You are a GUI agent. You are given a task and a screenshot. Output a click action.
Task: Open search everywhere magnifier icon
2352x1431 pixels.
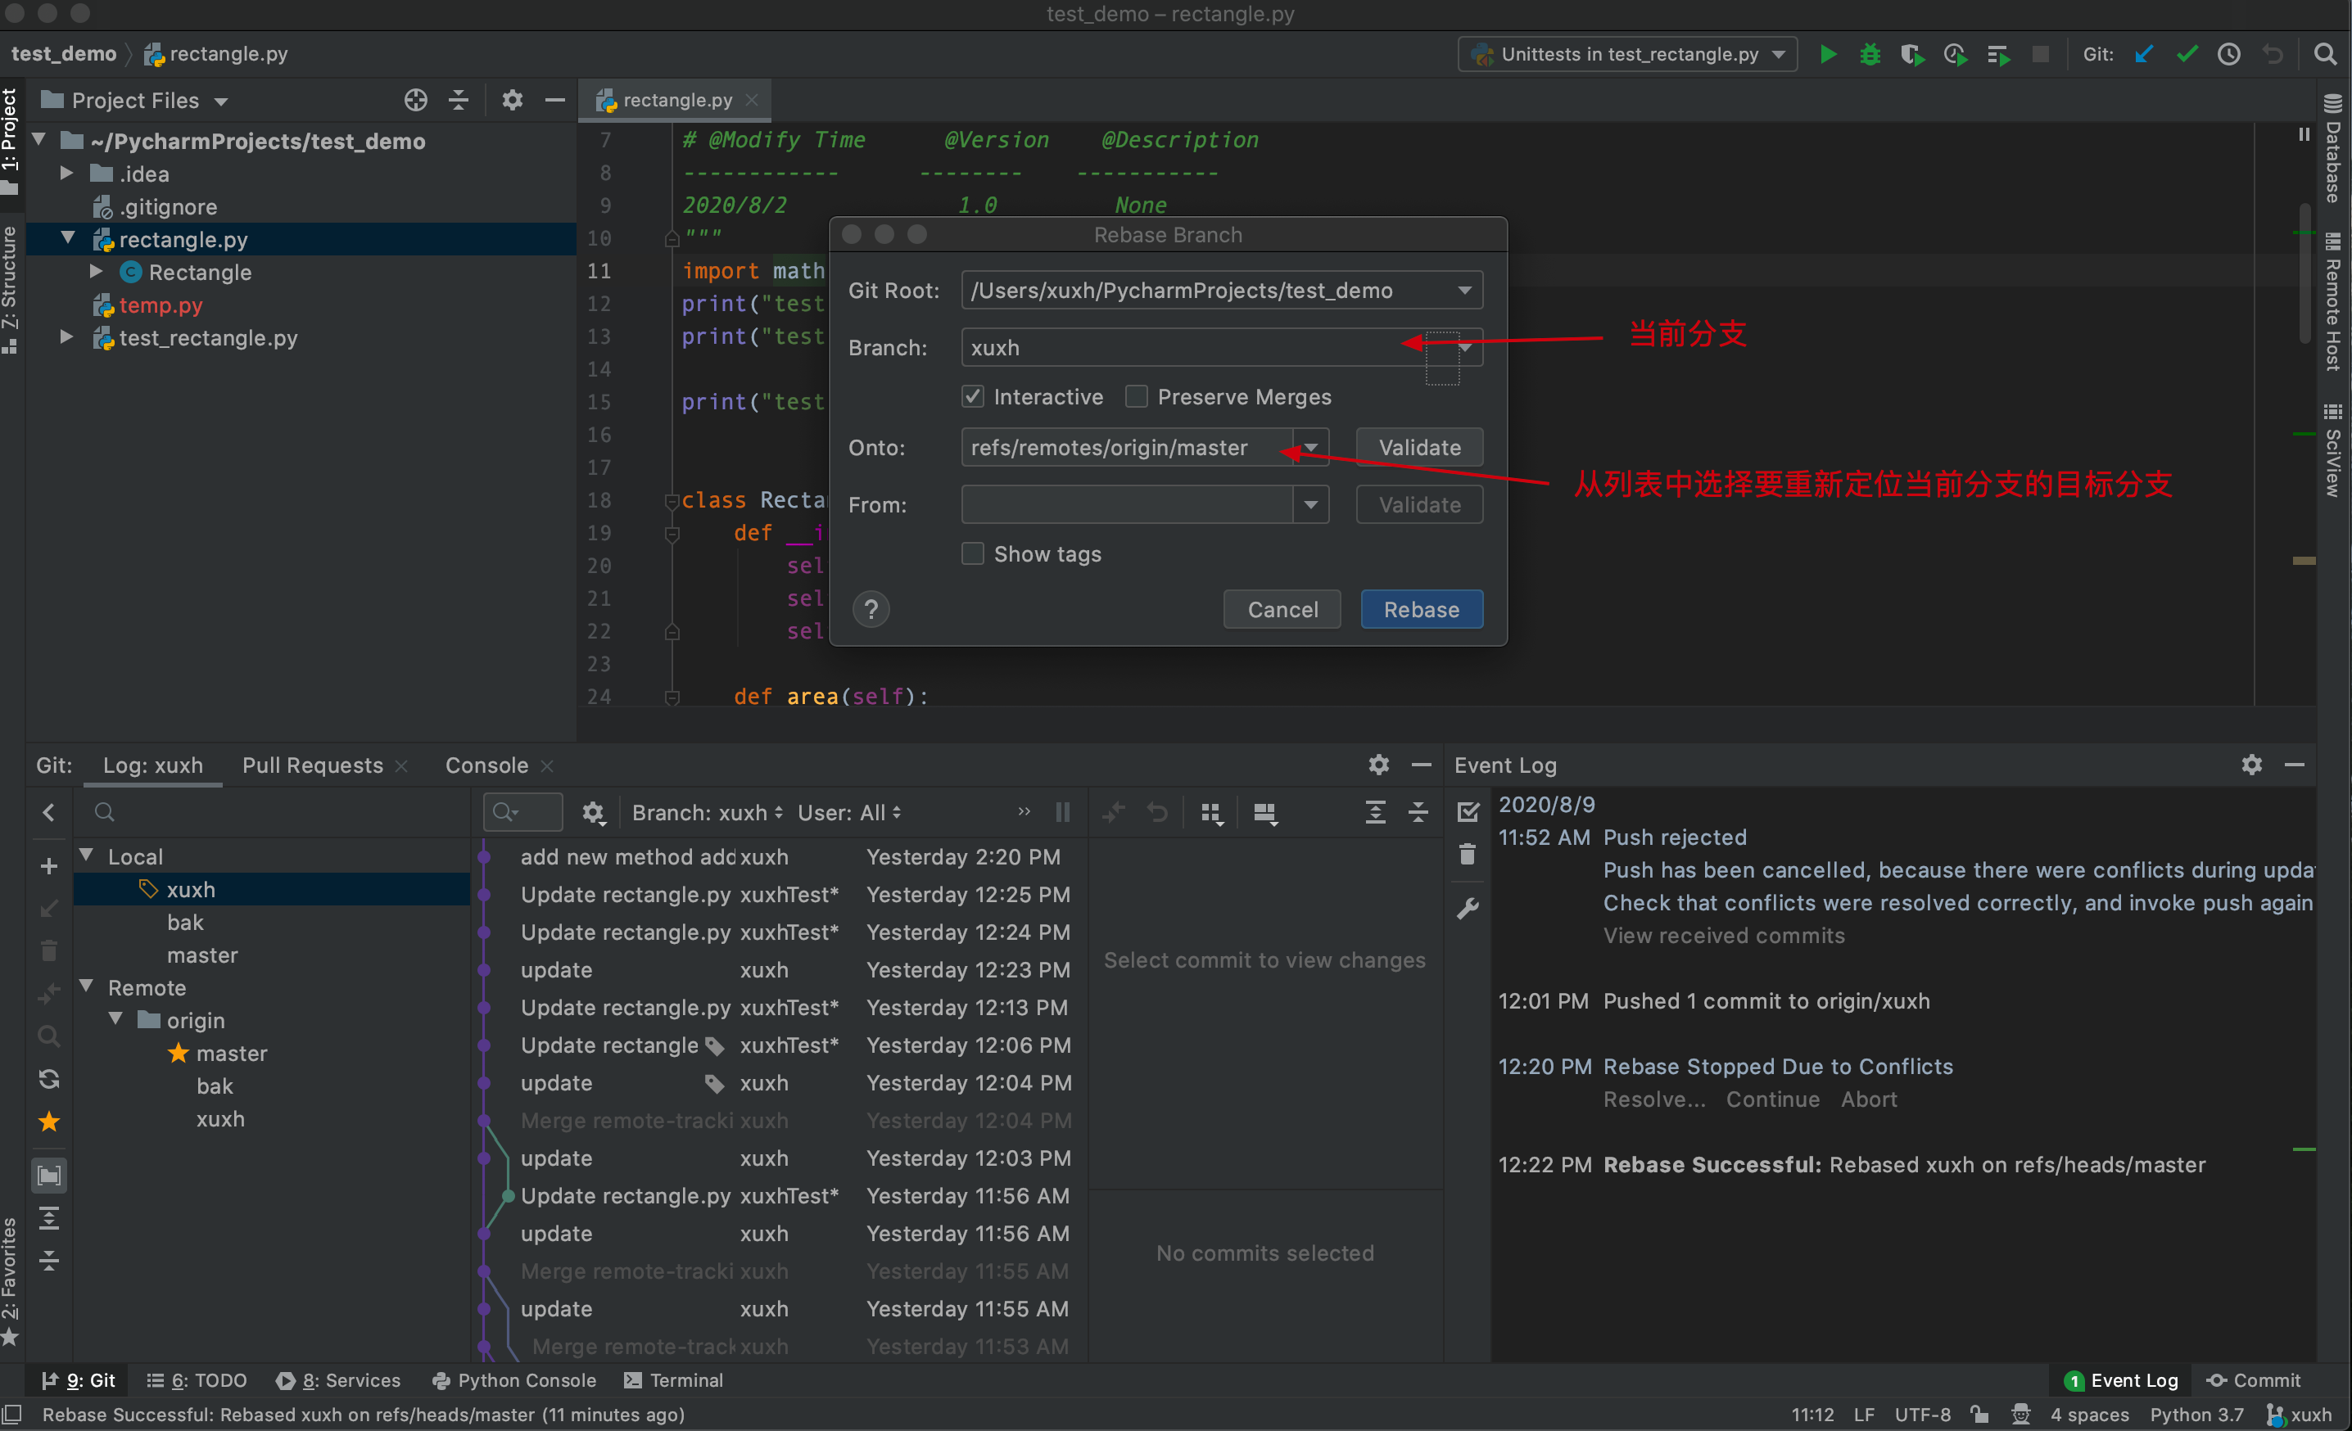click(2325, 54)
